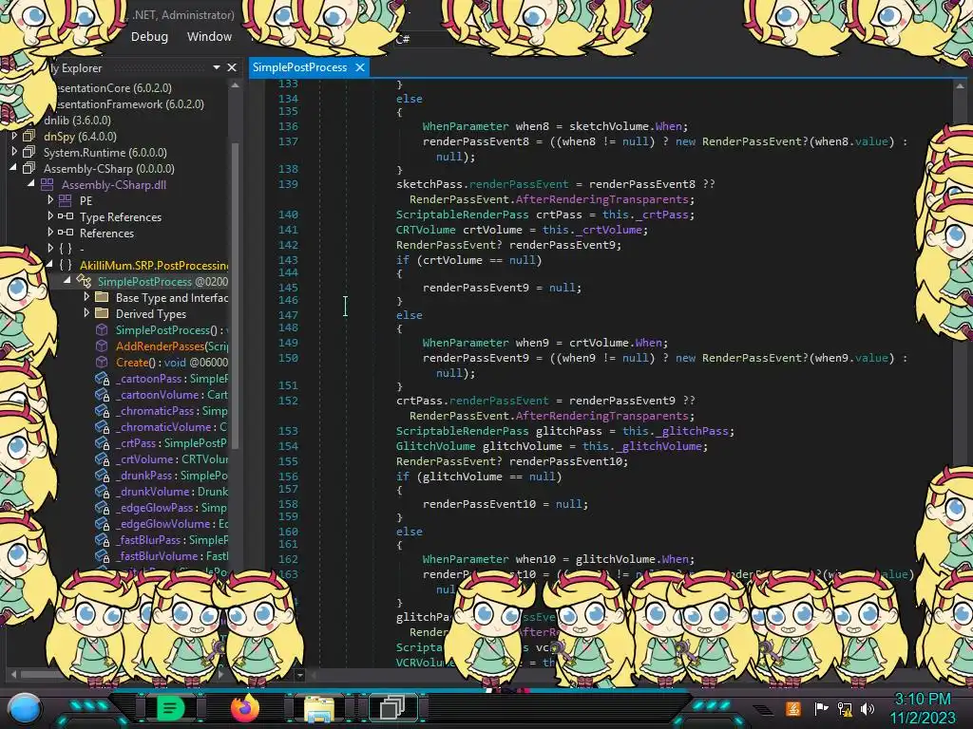The width and height of the screenshot is (973, 729).
Task: Click the CRTVolume type on line 141
Action: 426,230
